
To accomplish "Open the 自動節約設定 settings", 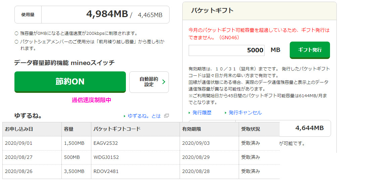I will [x=149, y=82].
